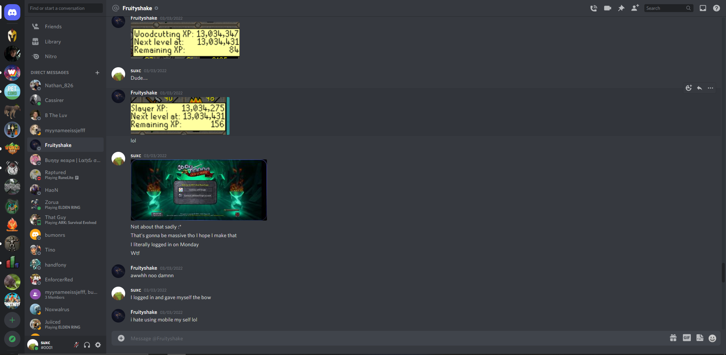Open the PET server icon

click(x=12, y=91)
